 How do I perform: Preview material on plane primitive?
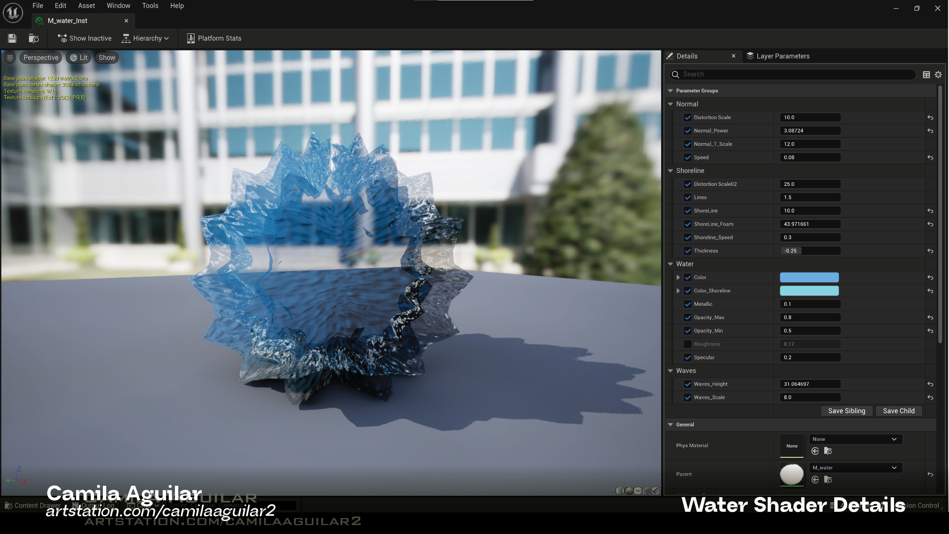(x=638, y=491)
